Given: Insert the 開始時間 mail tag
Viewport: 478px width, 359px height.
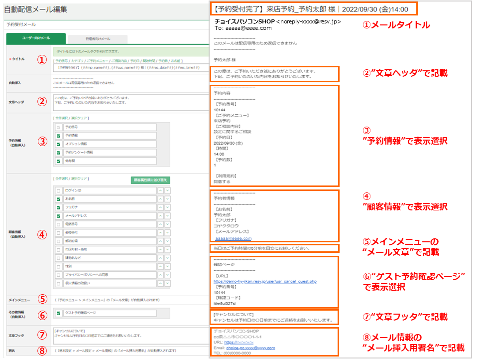Looking at the screenshot, I should tap(149, 61).
